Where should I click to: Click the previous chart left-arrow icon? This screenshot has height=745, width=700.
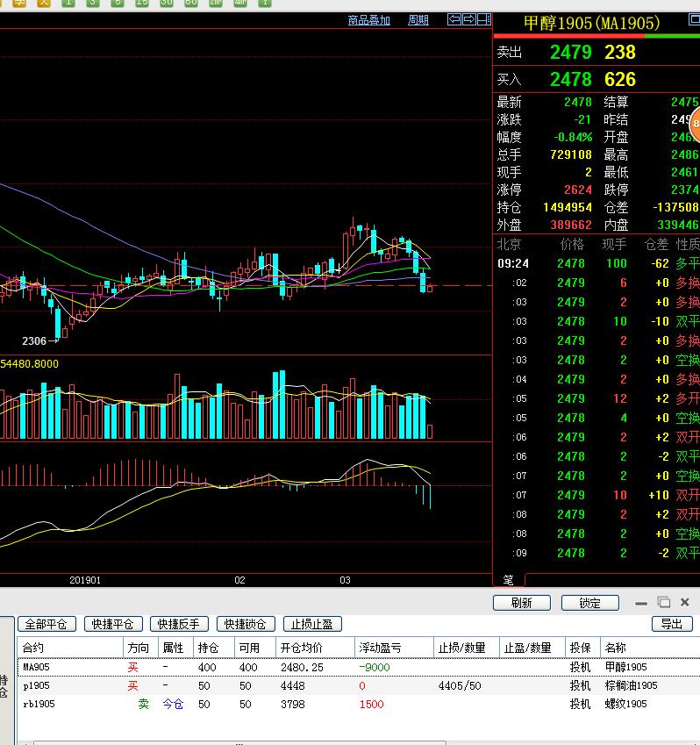(454, 19)
